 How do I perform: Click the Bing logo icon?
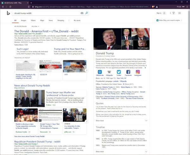pos(6,13)
